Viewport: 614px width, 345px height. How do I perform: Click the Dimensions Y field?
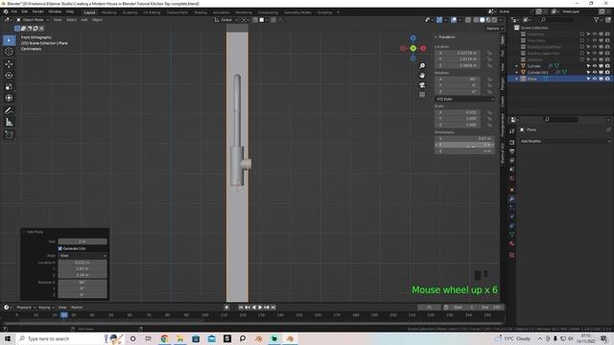[464, 145]
